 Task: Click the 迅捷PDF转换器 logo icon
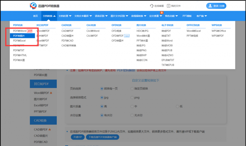click(x=33, y=6)
